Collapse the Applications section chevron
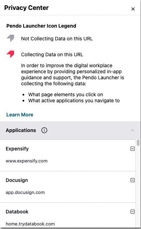The image size is (141, 229). 133,130
